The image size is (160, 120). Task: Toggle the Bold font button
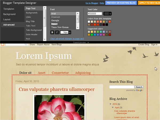[52, 32]
